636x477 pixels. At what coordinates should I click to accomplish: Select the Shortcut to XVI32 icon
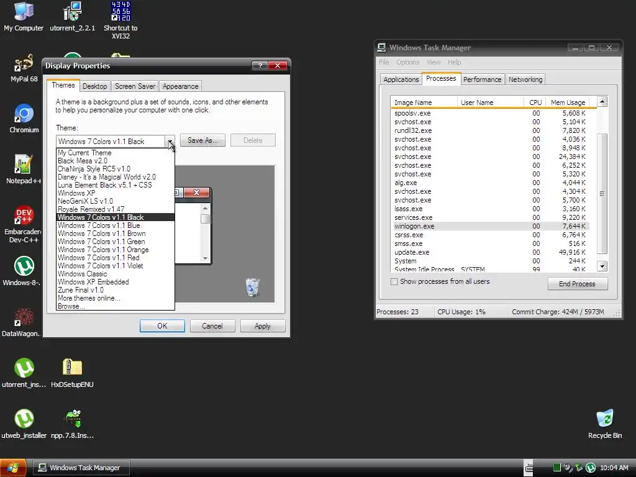click(x=120, y=20)
